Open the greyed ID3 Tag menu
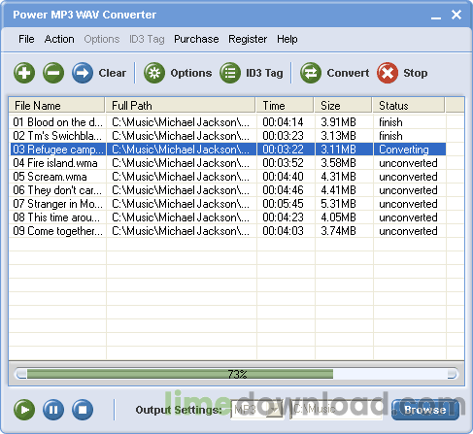Screen dimensions: 473x434 147,39
